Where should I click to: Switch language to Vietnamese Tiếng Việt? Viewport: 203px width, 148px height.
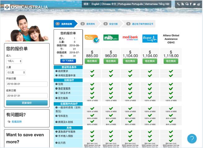pyautogui.click(x=157, y=4)
